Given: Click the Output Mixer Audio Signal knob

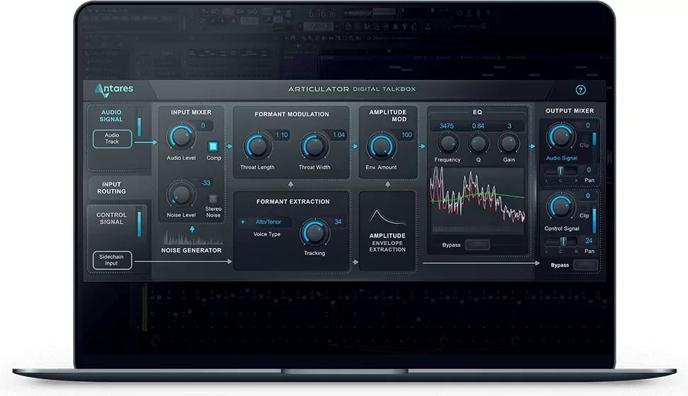Looking at the screenshot, I should tap(560, 136).
